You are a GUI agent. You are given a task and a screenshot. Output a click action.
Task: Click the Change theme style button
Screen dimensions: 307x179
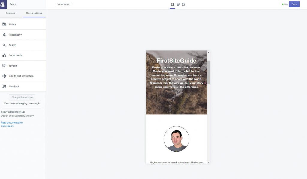22,97
